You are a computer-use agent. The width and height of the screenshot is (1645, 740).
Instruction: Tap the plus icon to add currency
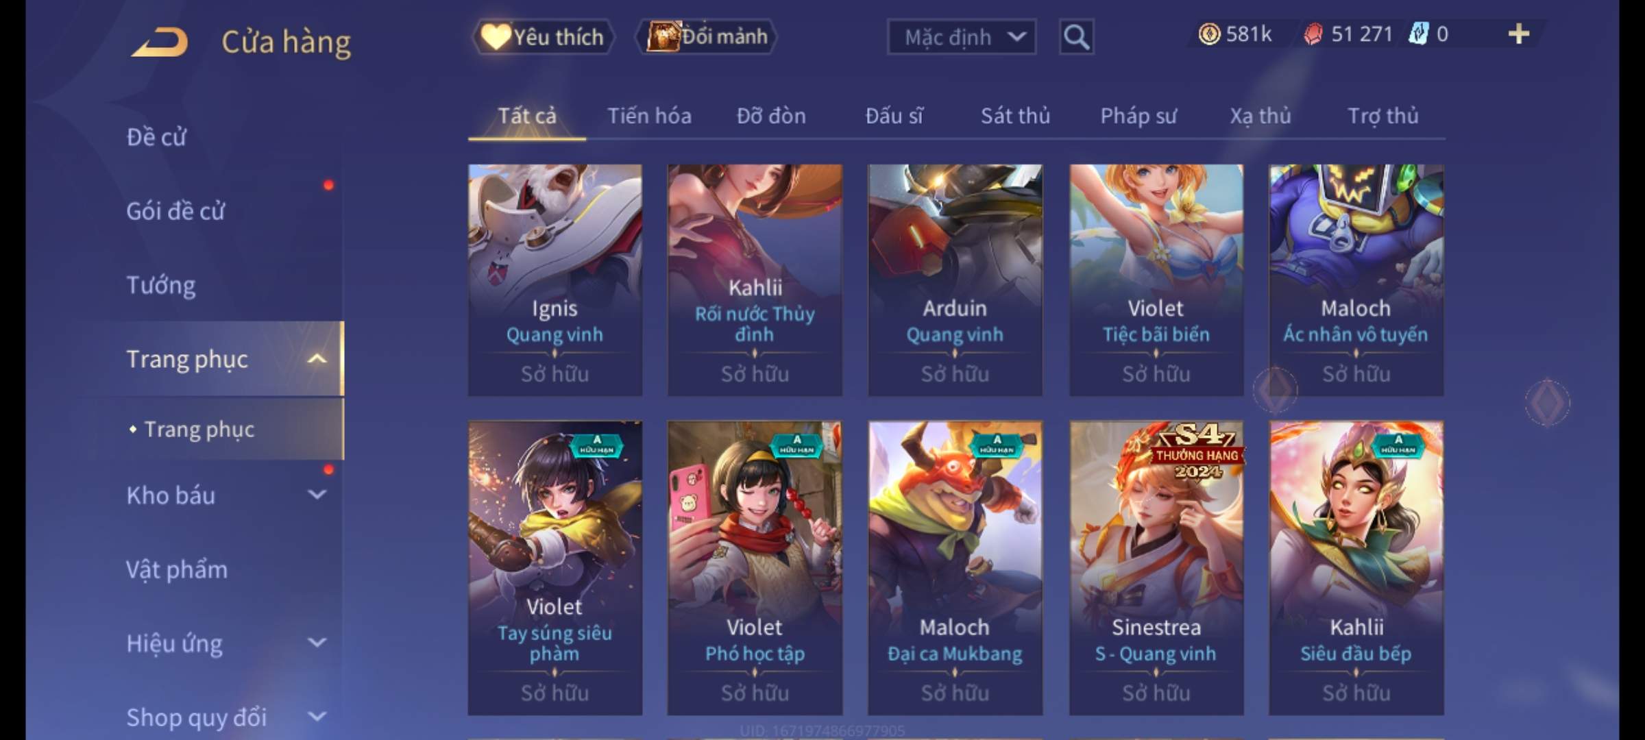pos(1519,34)
